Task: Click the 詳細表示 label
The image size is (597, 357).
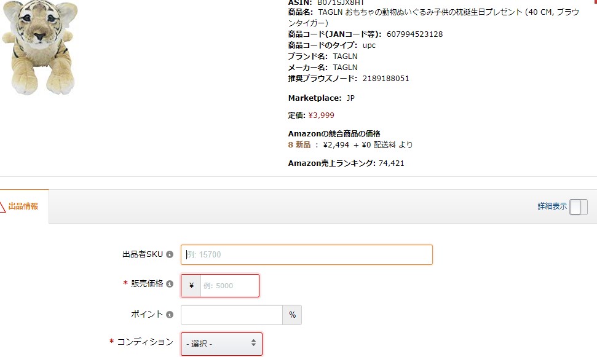Action: click(552, 206)
